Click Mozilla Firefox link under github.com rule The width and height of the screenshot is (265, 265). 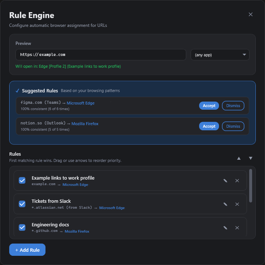(77, 232)
